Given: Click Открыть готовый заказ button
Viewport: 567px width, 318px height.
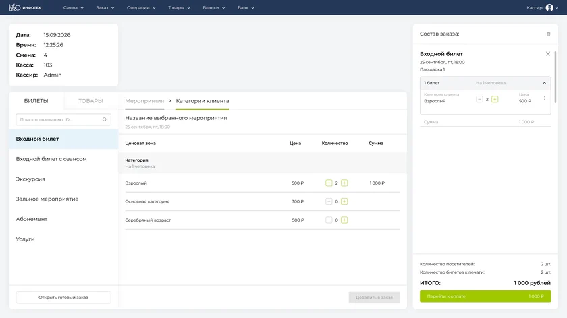Looking at the screenshot, I should click(x=63, y=297).
